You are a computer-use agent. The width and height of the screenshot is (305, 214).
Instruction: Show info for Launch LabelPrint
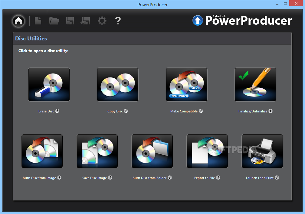pos(277,178)
